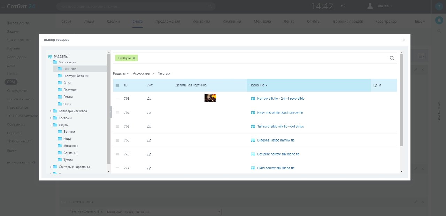Expand the Блейзеры и жилеты node
Image resolution: width=446 pixels, height=216 pixels.
click(x=51, y=111)
